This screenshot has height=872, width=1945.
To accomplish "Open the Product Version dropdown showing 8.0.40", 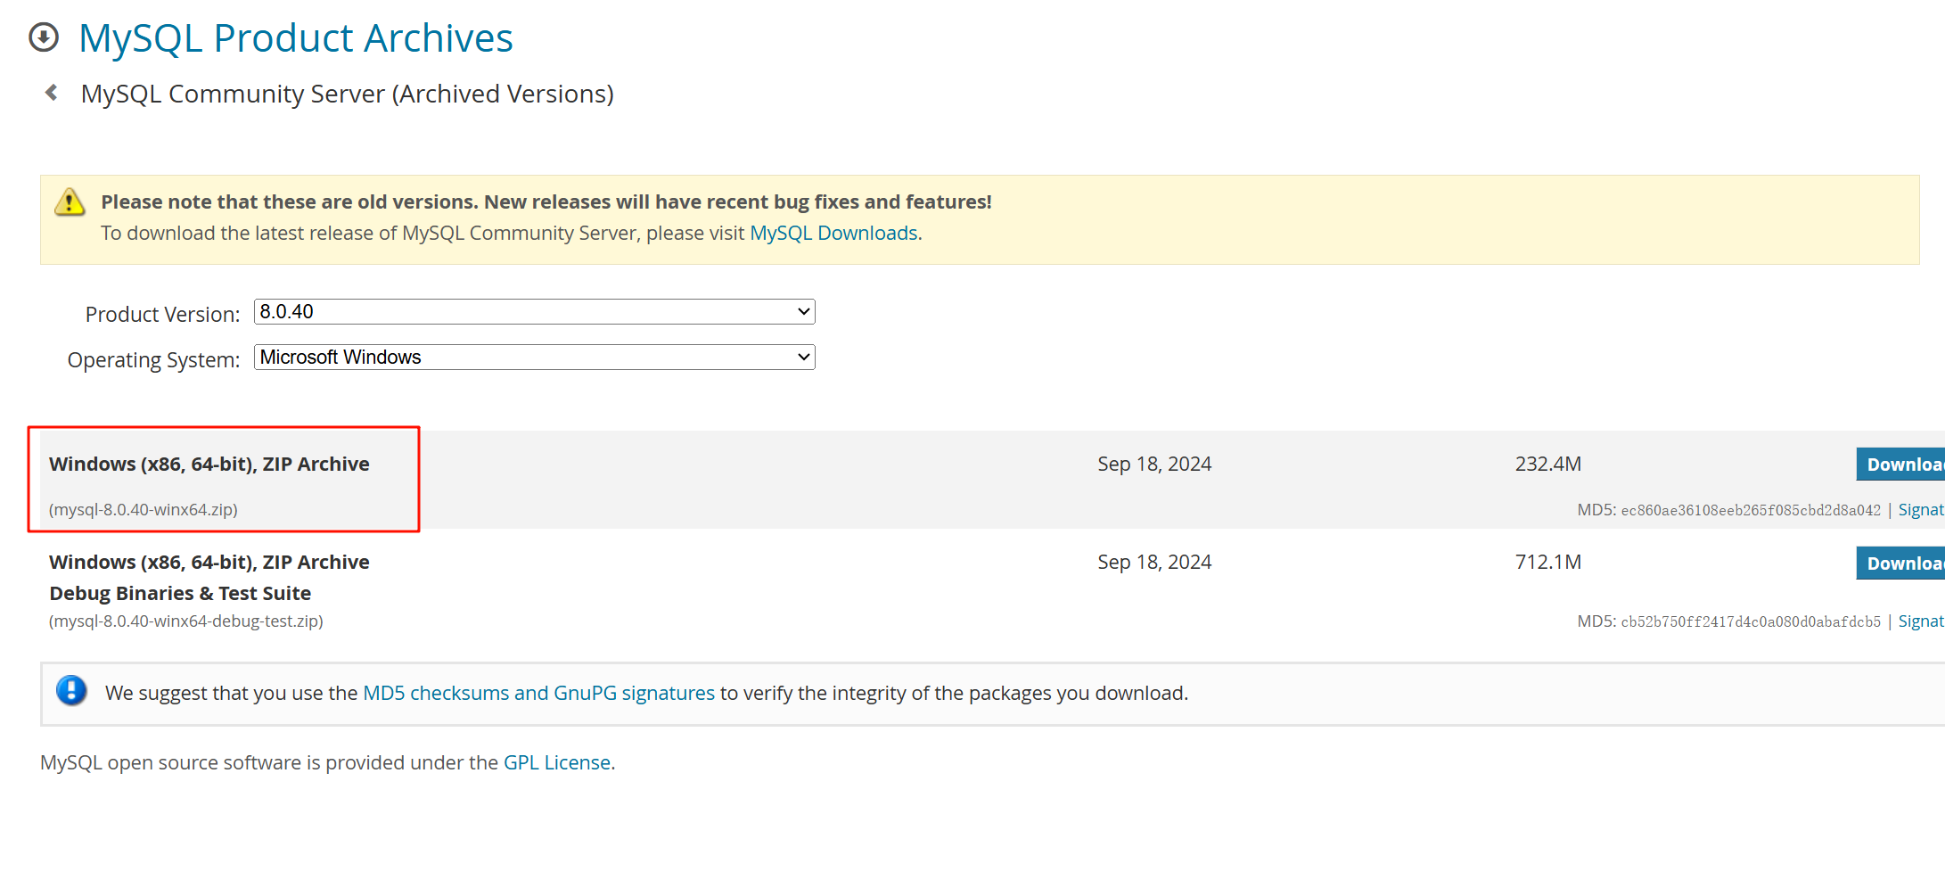I will tap(535, 312).
